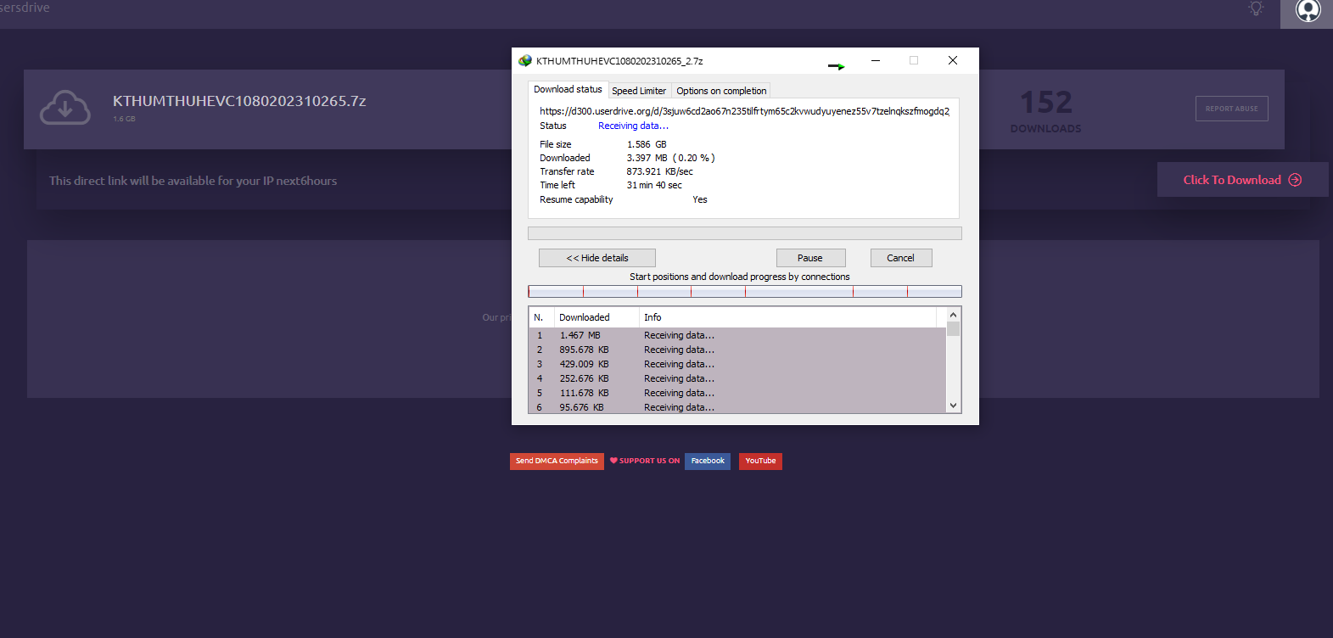Pause the current download

click(x=810, y=258)
